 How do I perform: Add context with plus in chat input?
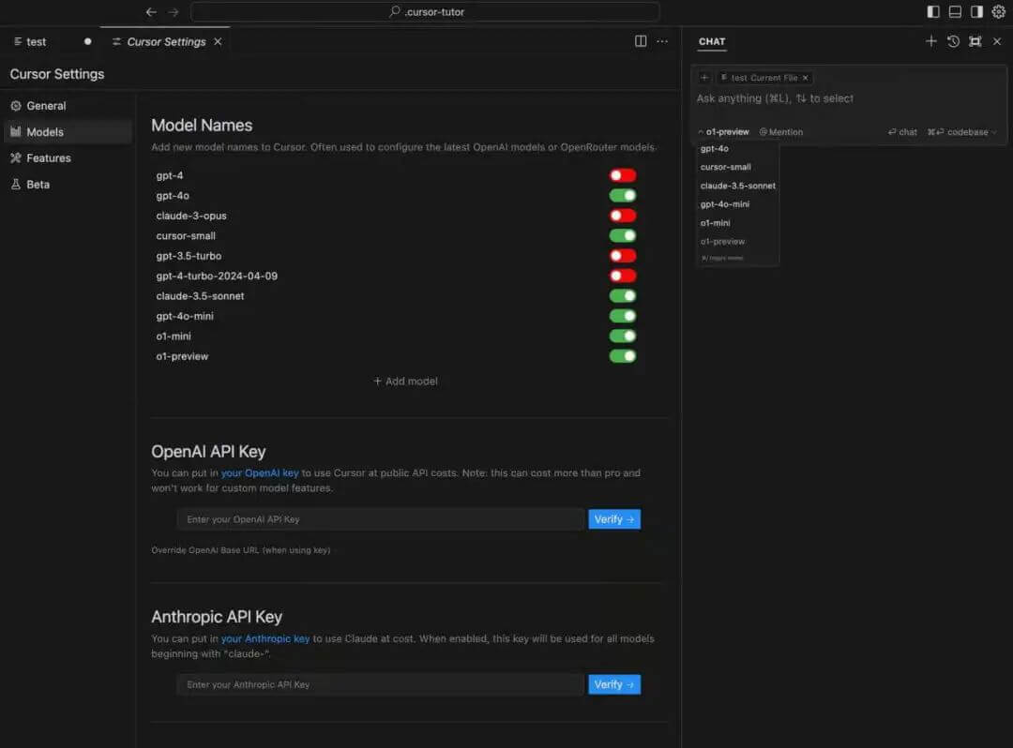click(x=704, y=78)
